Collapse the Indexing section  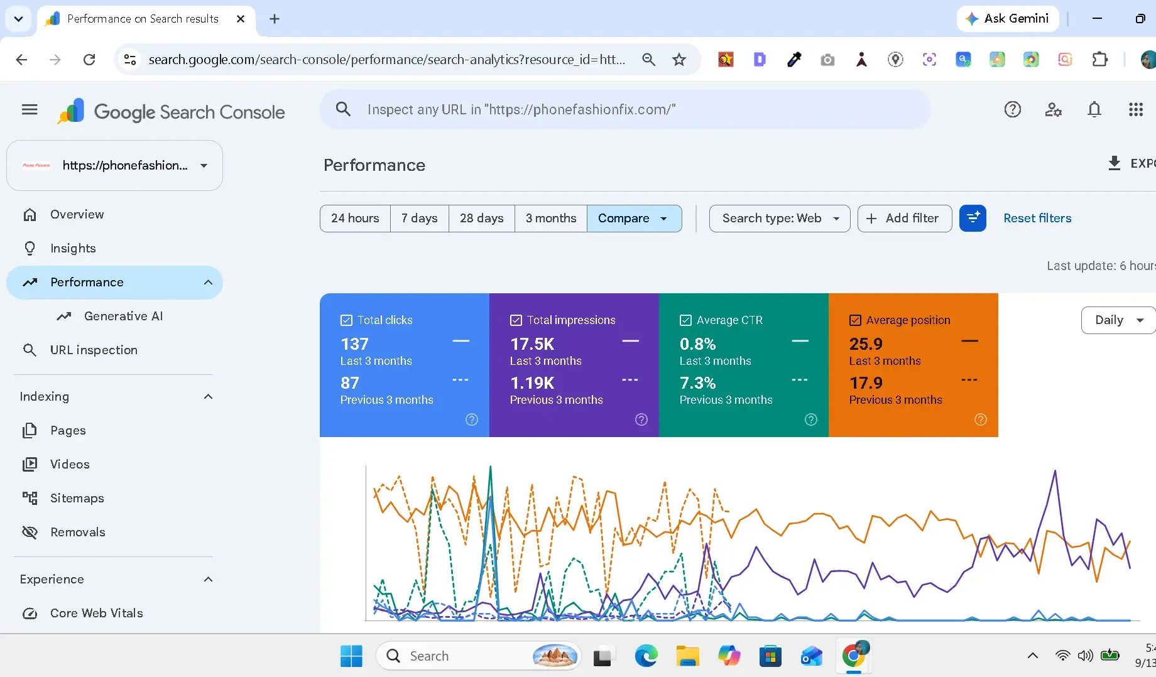208,397
